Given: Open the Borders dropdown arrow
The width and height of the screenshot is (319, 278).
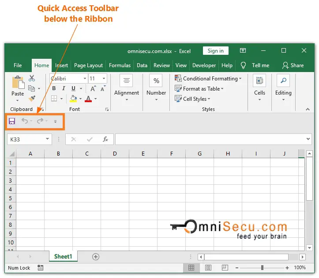Looking at the screenshot, I should (x=61, y=99).
